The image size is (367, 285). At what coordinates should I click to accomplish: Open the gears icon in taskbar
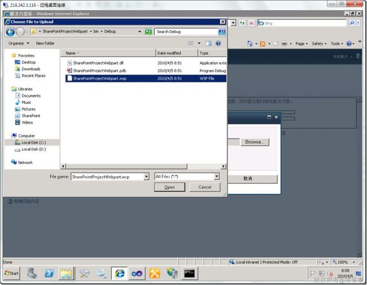102,273
